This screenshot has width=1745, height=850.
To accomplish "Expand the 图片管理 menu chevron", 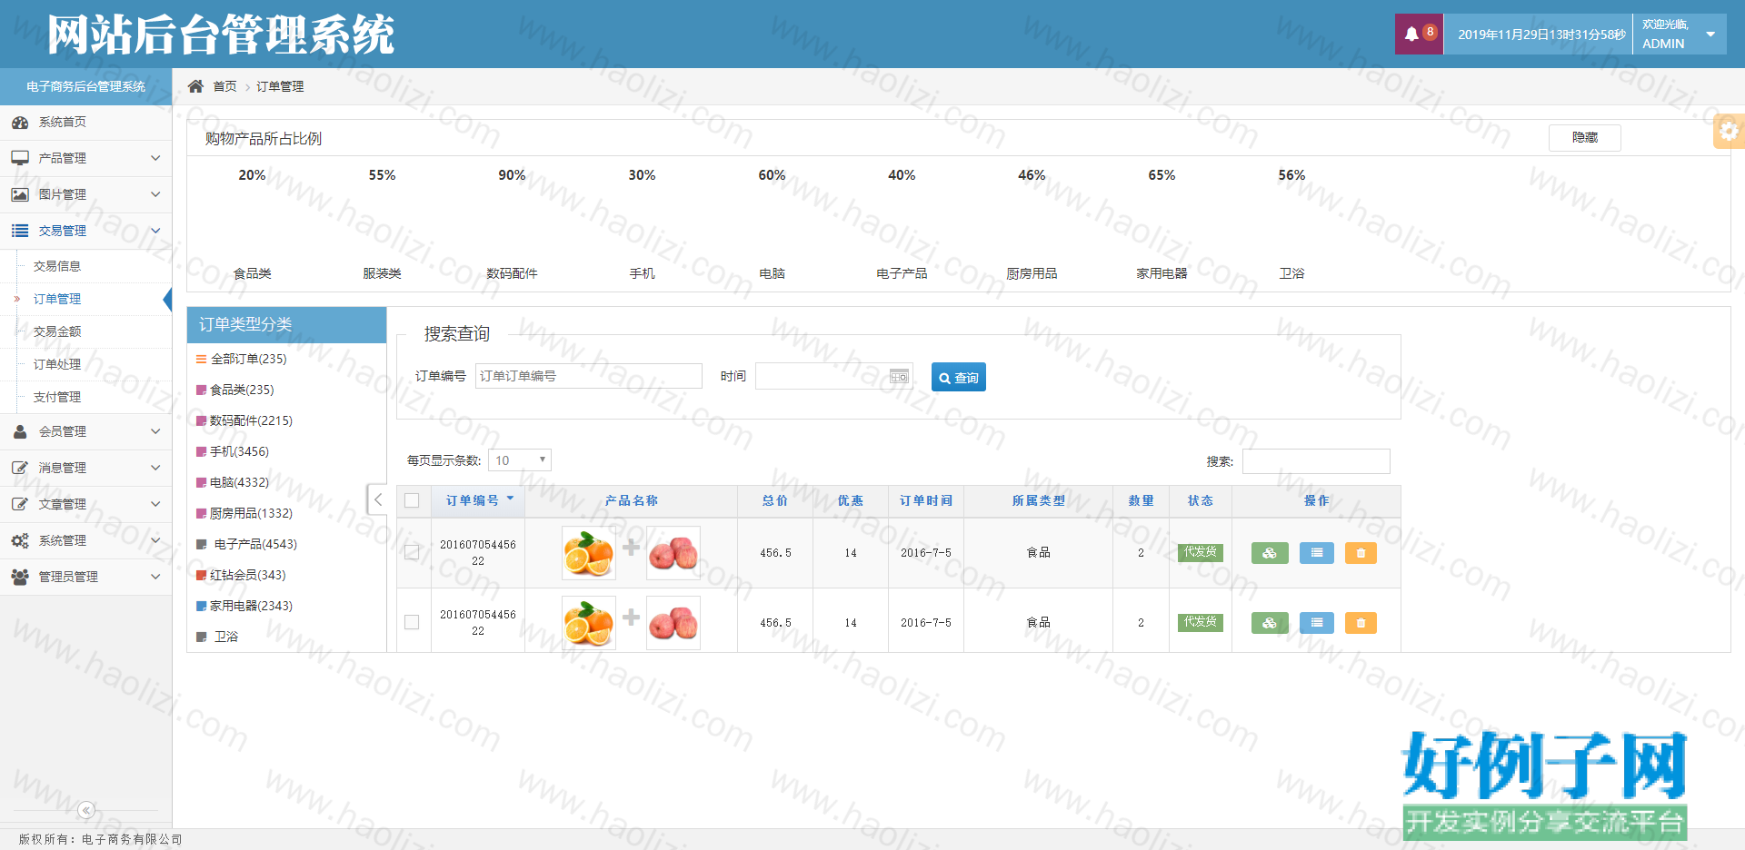I will coord(155,194).
